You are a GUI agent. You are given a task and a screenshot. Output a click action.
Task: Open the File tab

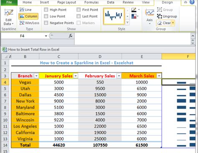tap(9, 2)
